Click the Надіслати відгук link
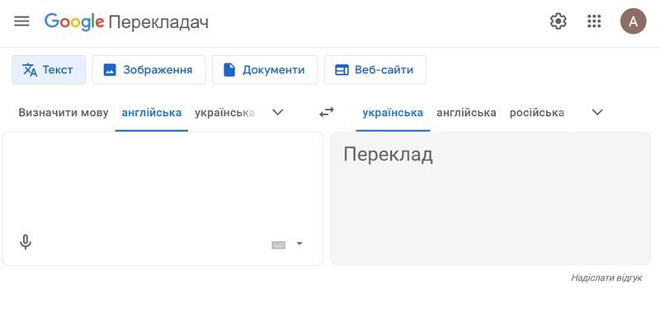Screen dimensions: 660x316 [606, 278]
